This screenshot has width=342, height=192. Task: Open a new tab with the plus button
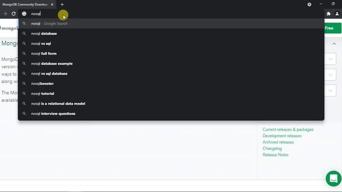[62, 4]
